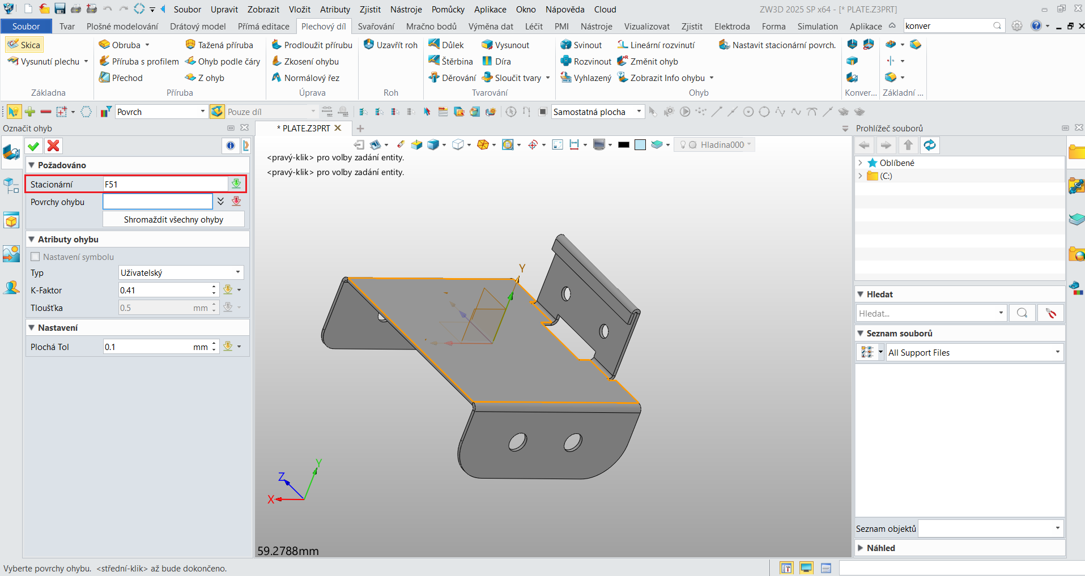
Task: Expand the Oblíbené tree node
Action: pyautogui.click(x=861, y=163)
